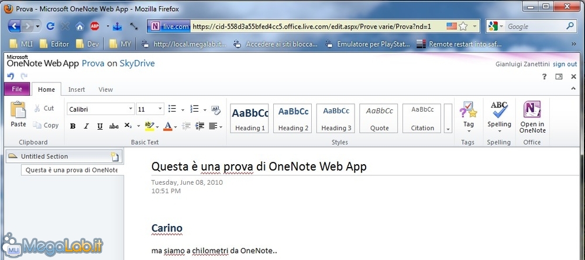Click the Paste clipboard icon
Image resolution: width=585 pixels, height=260 pixels.
click(x=18, y=110)
